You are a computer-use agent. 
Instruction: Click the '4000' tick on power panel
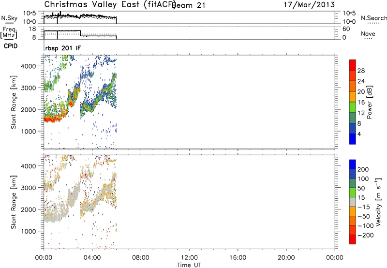[x=29, y=66]
